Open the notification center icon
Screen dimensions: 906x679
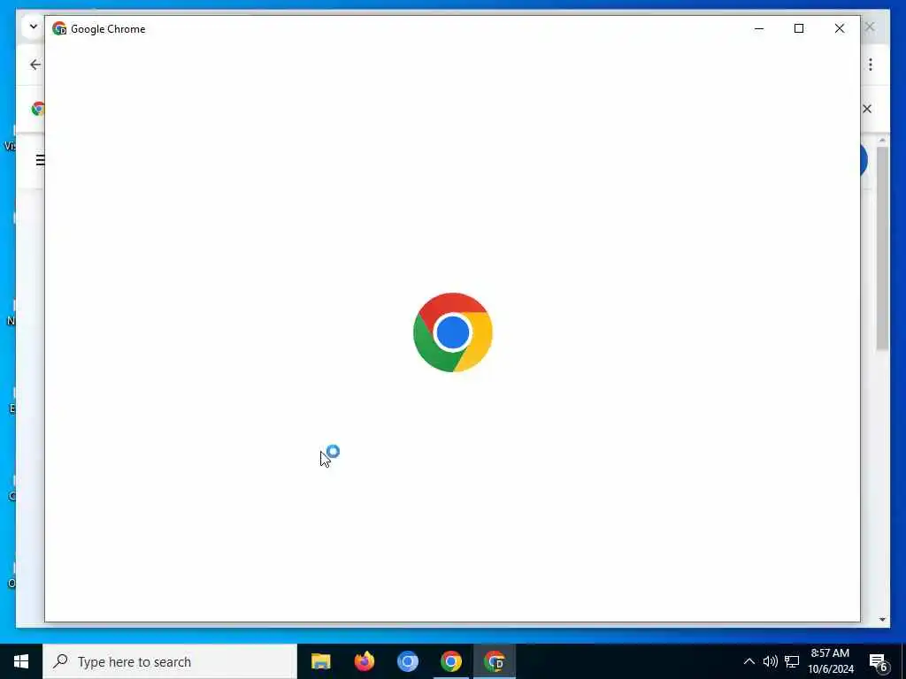coord(879,662)
